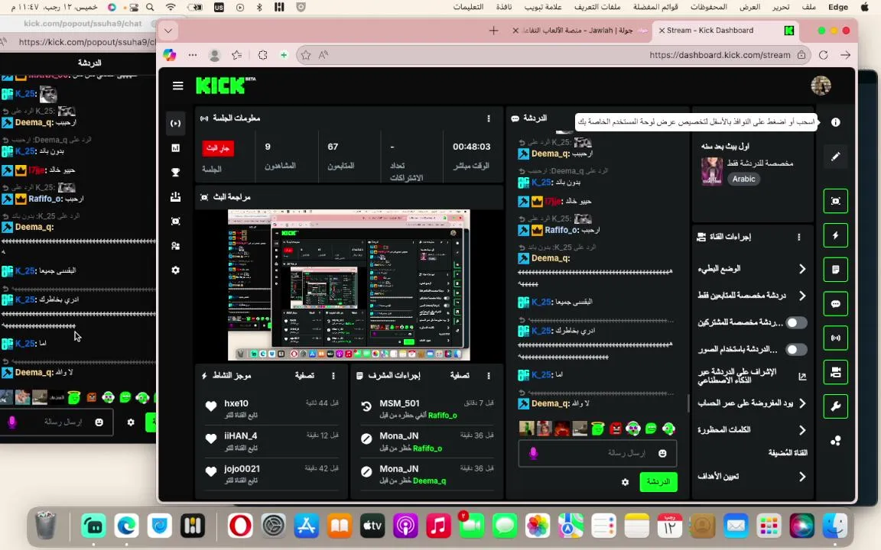Open the trophy icon in left sidebar
This screenshot has width=881, height=550.
175,173
